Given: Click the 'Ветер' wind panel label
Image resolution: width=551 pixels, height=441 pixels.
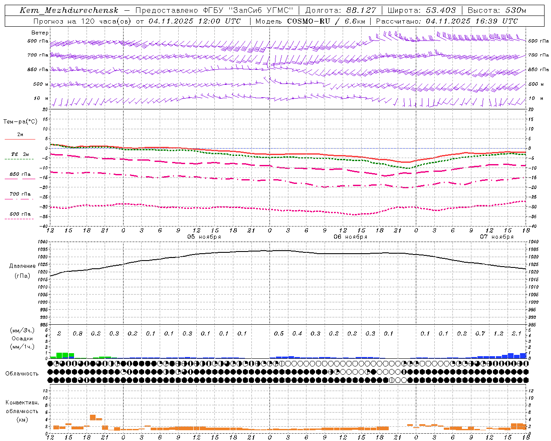Looking at the screenshot, I should (x=40, y=33).
